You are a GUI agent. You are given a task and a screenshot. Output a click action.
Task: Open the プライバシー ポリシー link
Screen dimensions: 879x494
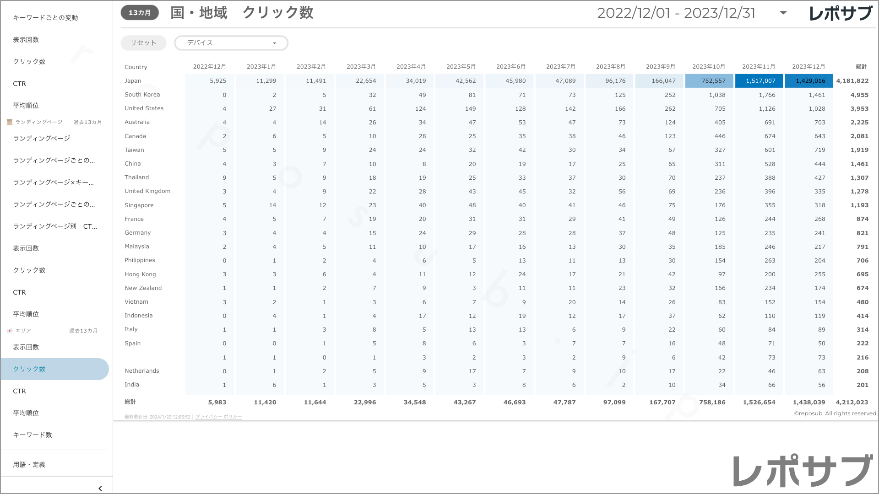tap(218, 417)
